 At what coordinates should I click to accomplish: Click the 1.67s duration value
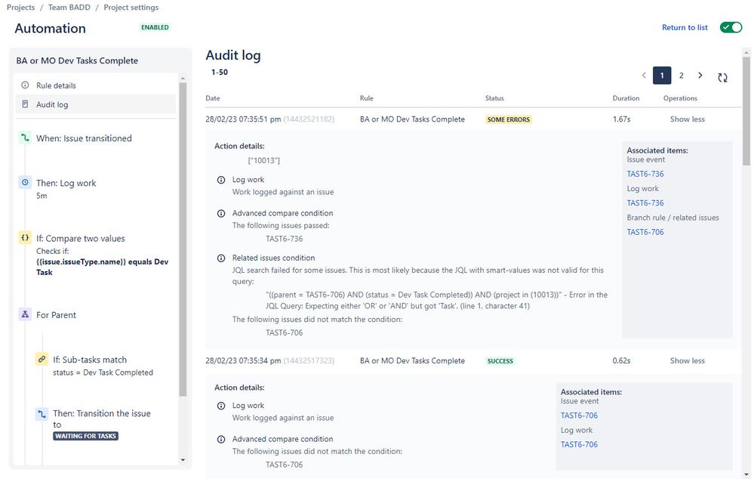point(621,119)
